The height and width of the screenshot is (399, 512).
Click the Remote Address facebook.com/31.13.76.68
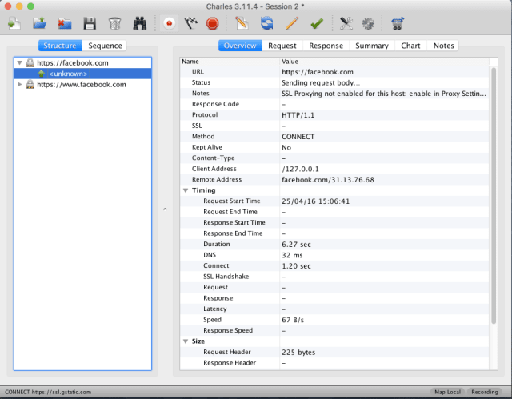click(328, 179)
